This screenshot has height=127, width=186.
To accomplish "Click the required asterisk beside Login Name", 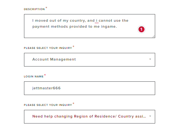I will (45, 75).
